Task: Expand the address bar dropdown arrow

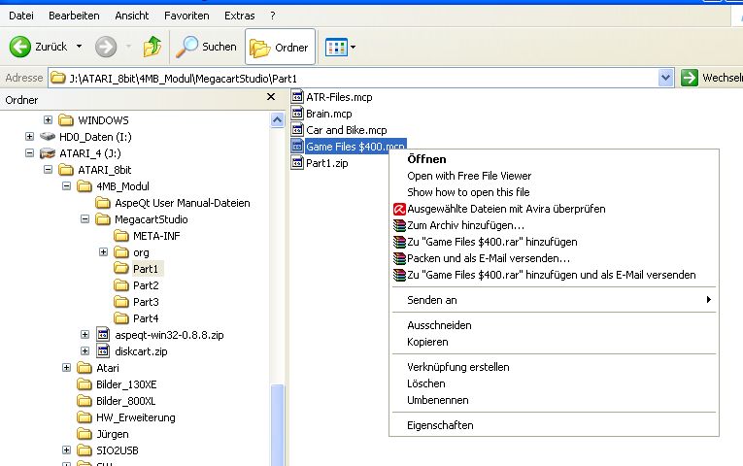Action: [665, 78]
